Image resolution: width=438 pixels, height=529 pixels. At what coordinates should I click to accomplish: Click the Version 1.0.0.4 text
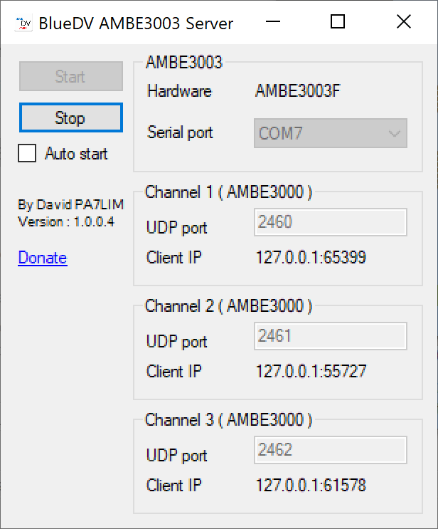[x=66, y=221]
